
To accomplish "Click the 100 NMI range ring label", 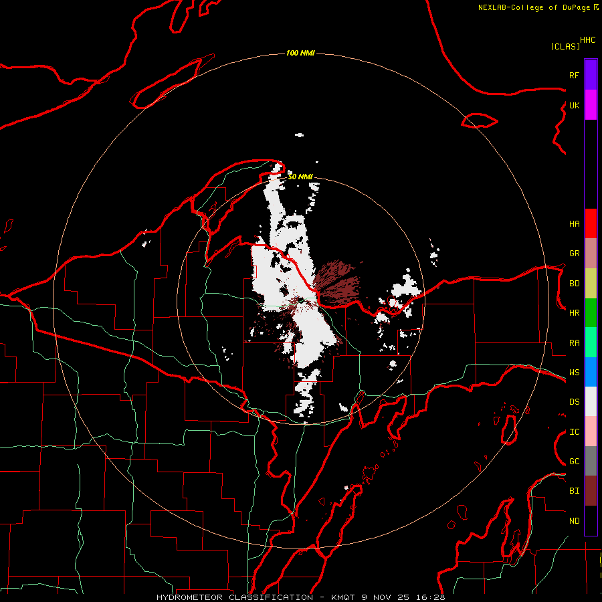I will [300, 53].
